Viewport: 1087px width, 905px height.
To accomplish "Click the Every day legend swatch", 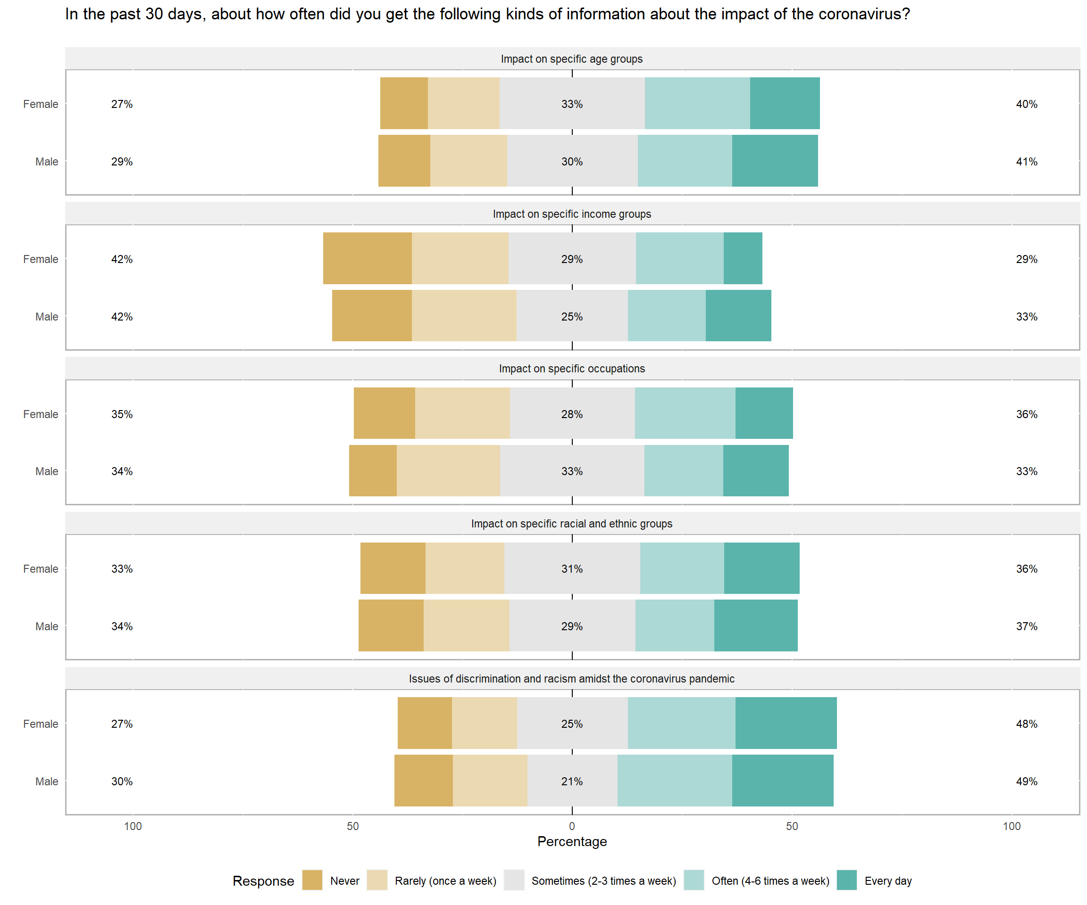I will [846, 880].
